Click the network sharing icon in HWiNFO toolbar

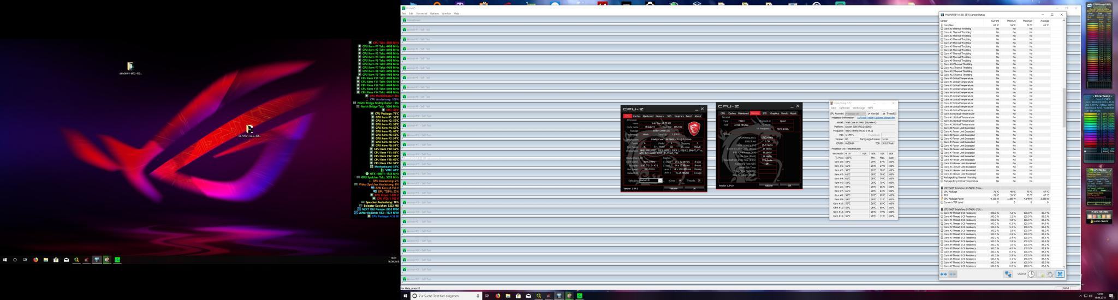(1008, 274)
